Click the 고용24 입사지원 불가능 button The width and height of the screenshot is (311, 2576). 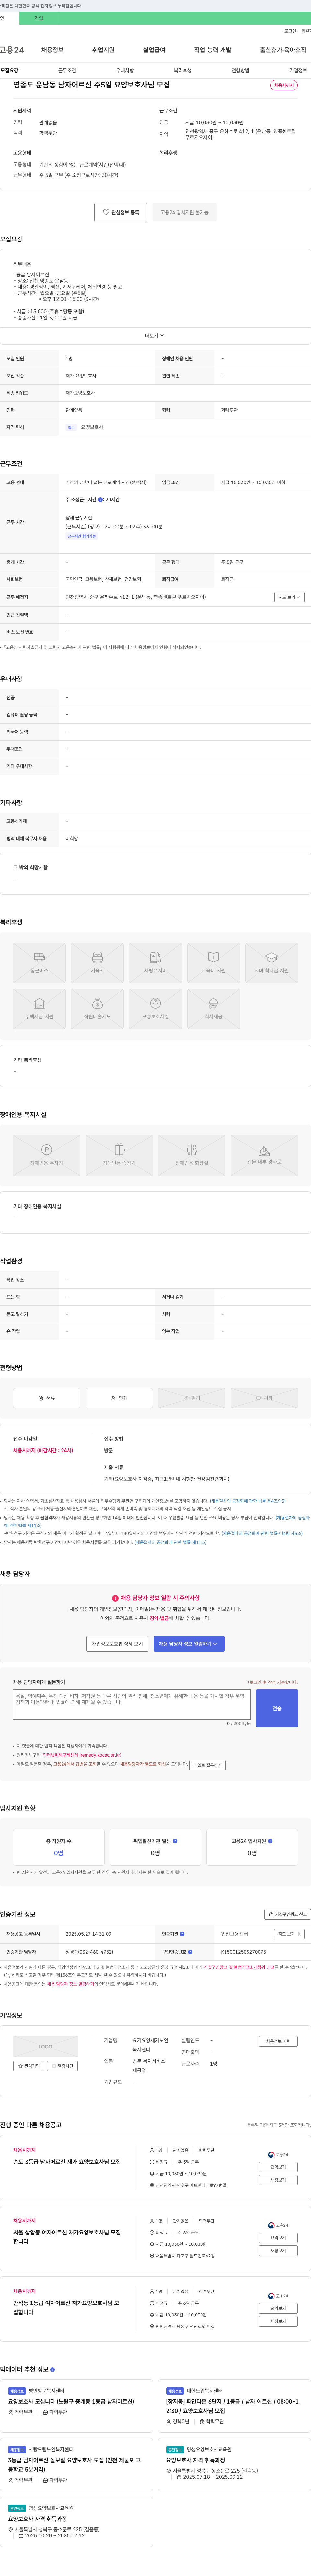pyautogui.click(x=185, y=212)
